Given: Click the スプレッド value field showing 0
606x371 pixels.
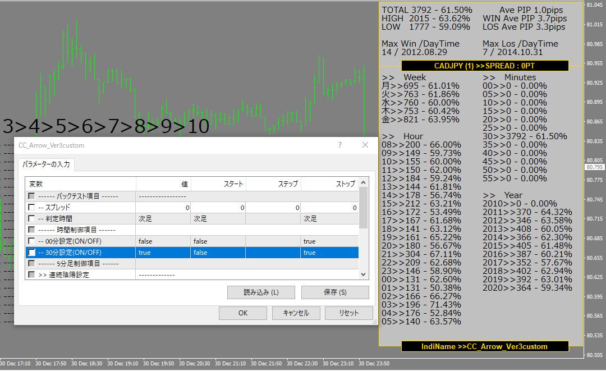Looking at the screenshot, I should tap(163, 208).
